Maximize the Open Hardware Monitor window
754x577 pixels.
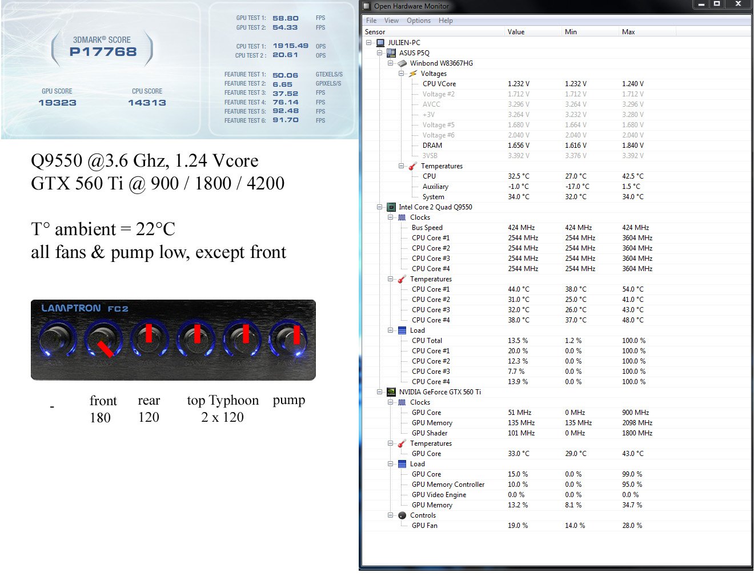click(x=716, y=4)
